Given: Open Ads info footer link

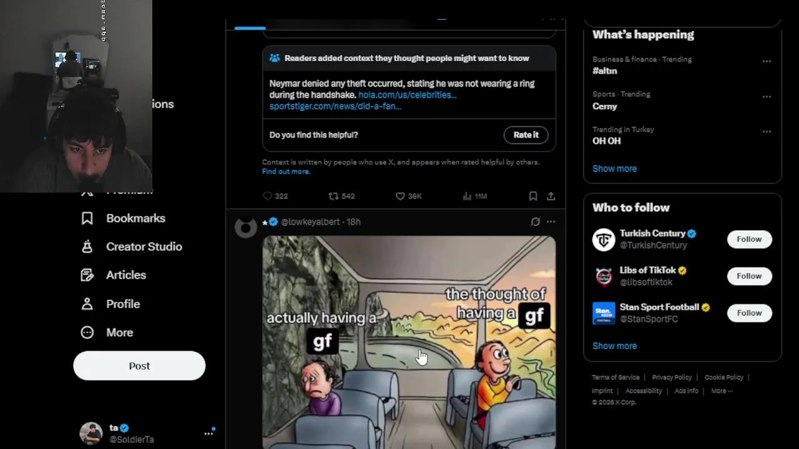Looking at the screenshot, I should tap(686, 391).
